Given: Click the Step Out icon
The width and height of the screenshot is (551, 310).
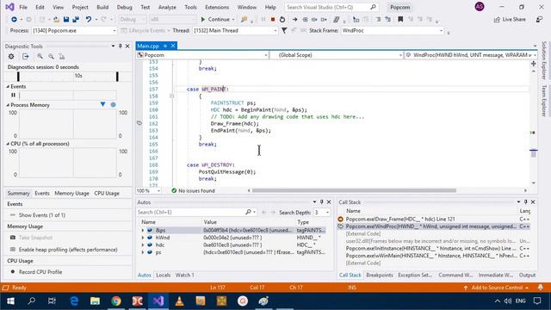Looking at the screenshot, I should 324,20.
